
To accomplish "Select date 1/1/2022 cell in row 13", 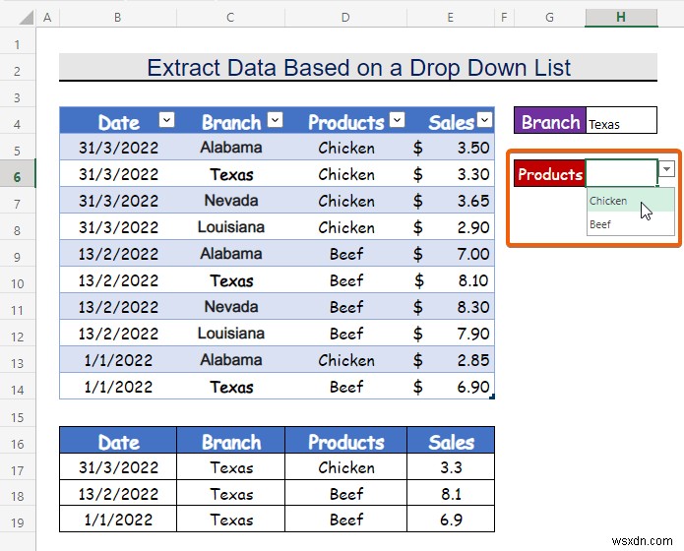I will point(118,360).
